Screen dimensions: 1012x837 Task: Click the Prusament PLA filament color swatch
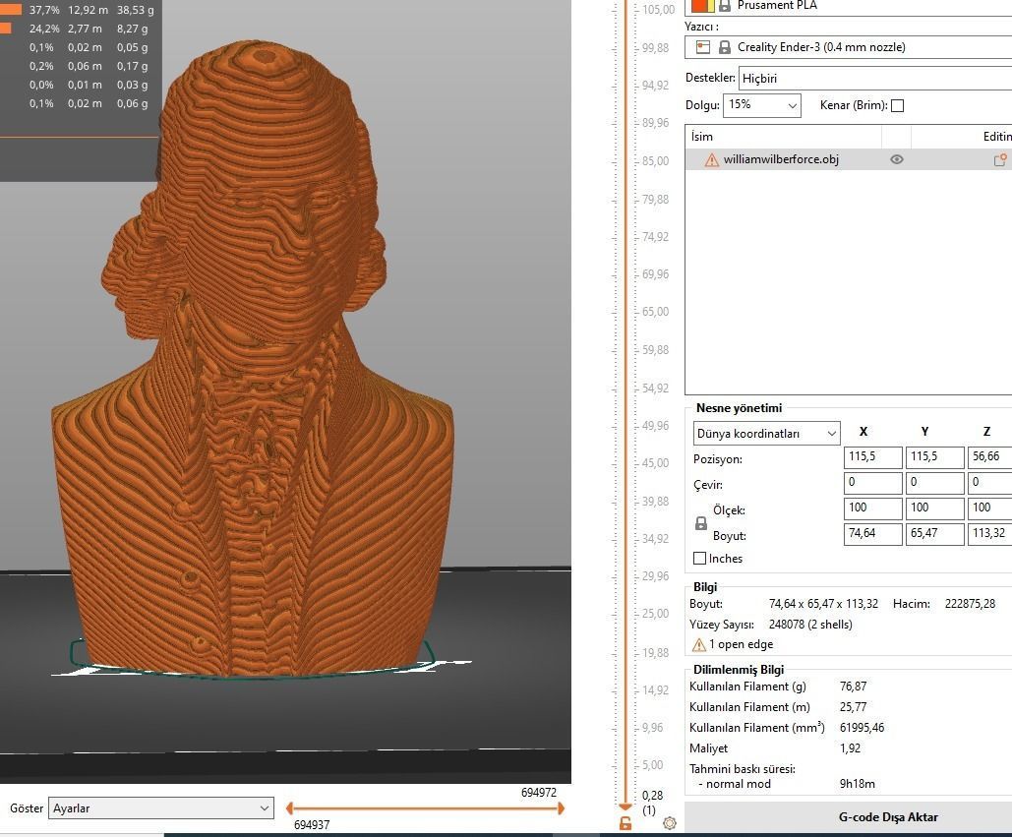pos(702,5)
